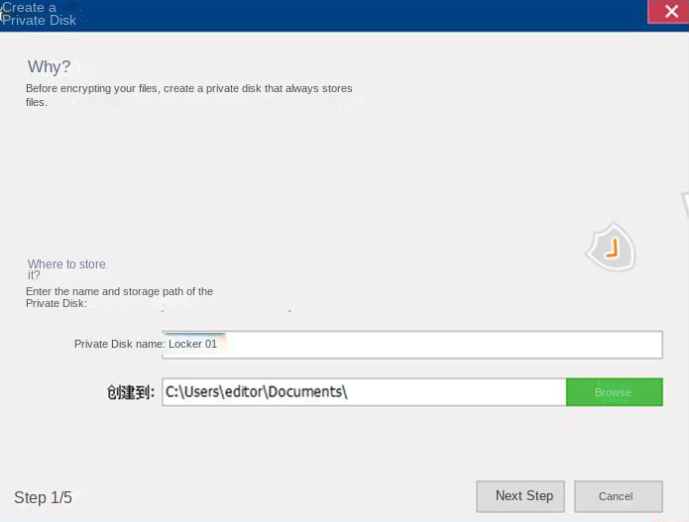Click the 'Create a Private Disk' window title
The image size is (689, 522).
(39, 14)
